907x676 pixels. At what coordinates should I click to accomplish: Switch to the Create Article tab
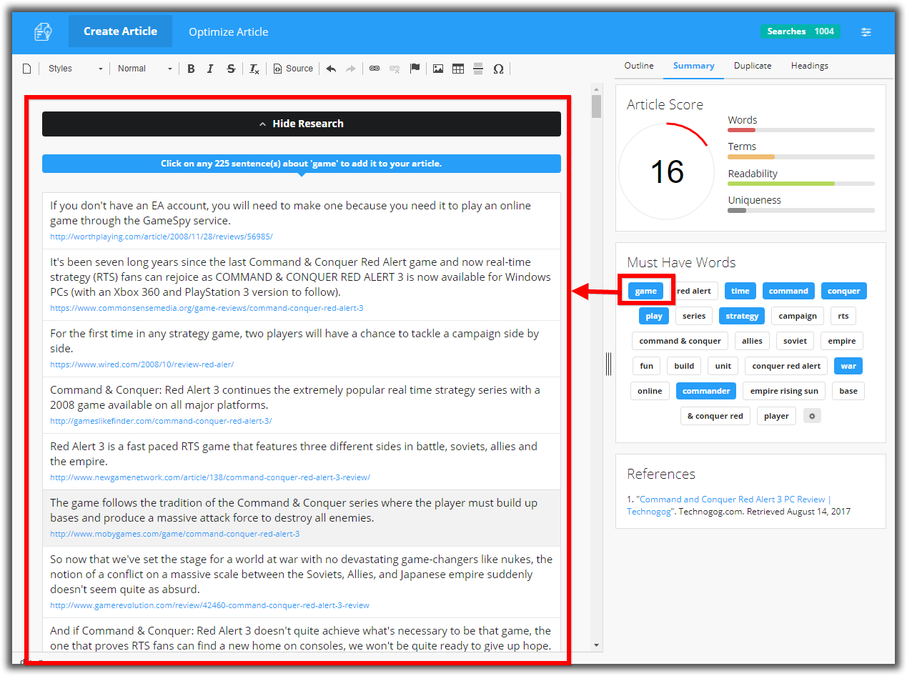click(x=120, y=31)
